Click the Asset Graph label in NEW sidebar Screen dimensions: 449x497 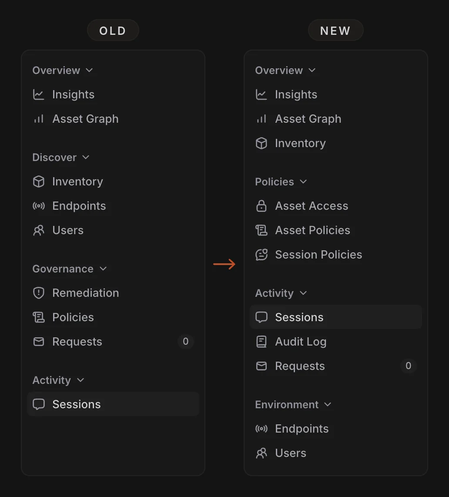coord(308,119)
